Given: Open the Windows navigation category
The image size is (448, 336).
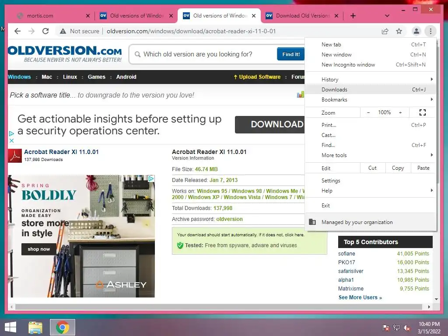Looking at the screenshot, I should (x=19, y=77).
